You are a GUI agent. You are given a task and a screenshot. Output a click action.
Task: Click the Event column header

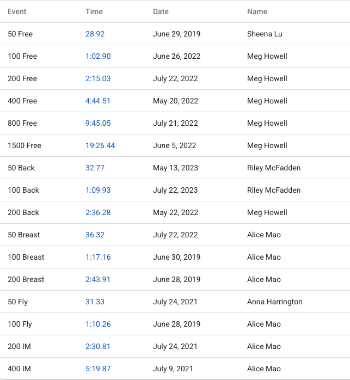point(17,11)
